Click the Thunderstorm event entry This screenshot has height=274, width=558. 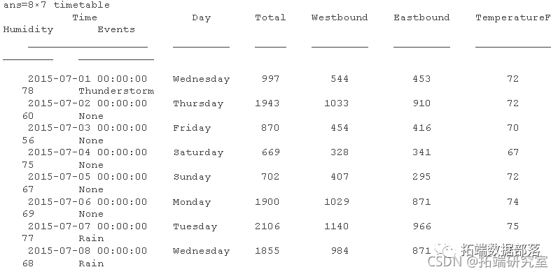click(x=116, y=91)
